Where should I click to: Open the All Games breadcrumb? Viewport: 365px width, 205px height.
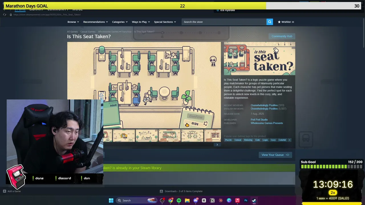coord(72,32)
